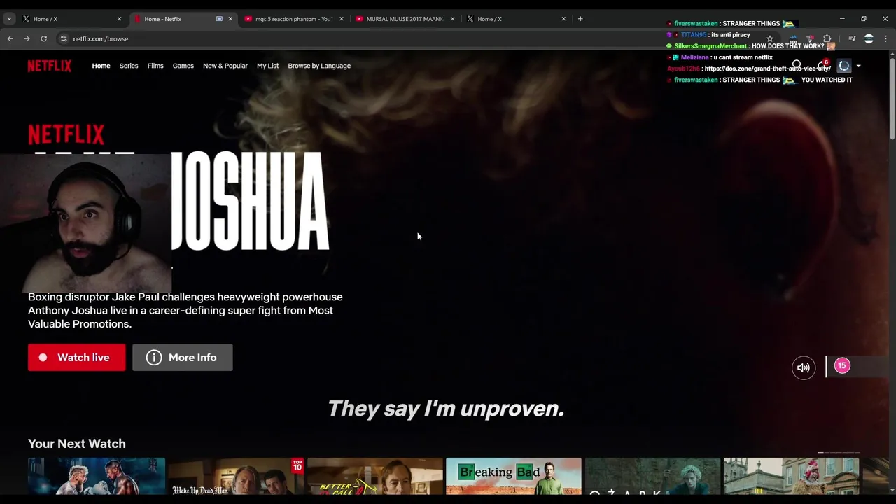Open More Info for the fight

click(x=183, y=358)
